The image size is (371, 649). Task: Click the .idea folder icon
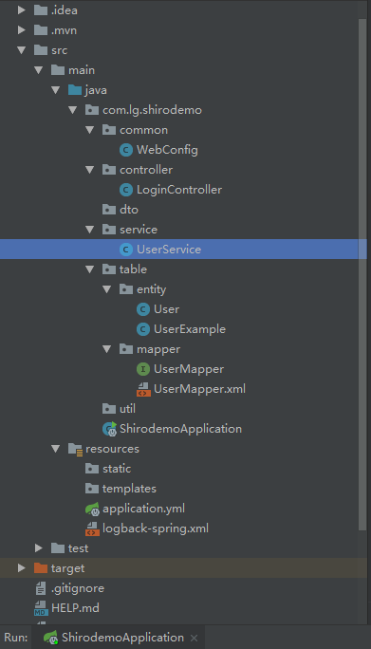point(41,10)
